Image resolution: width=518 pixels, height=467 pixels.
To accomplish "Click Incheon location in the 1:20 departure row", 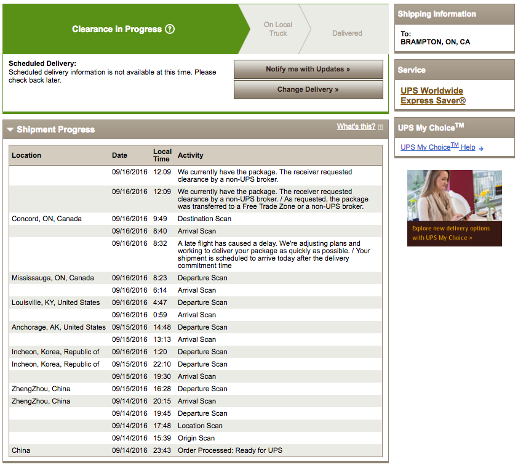I will [55, 352].
